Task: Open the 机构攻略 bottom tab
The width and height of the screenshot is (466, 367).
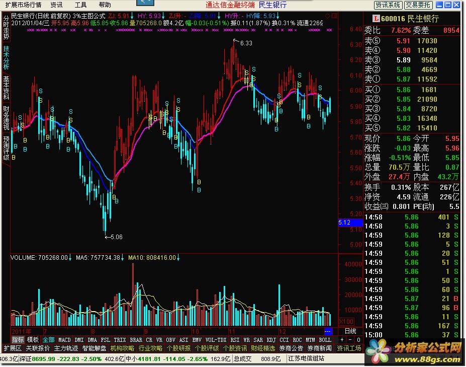Action: 122,348
